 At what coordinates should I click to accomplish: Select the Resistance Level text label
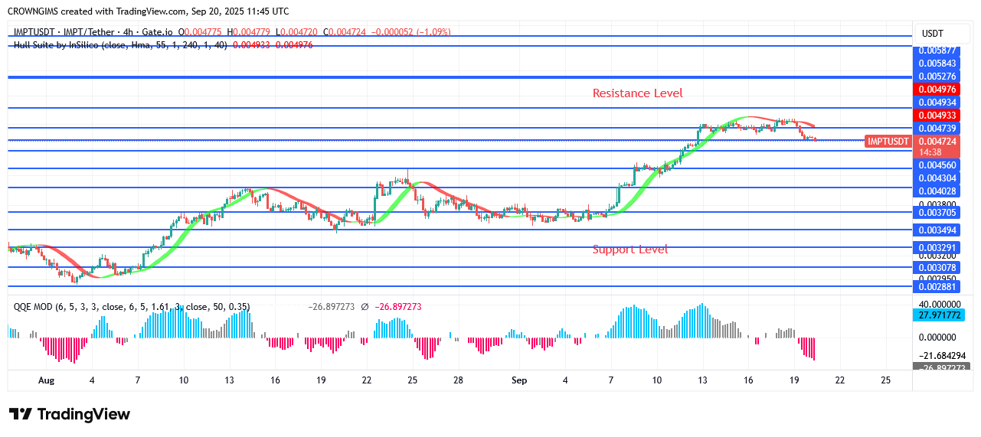point(638,93)
